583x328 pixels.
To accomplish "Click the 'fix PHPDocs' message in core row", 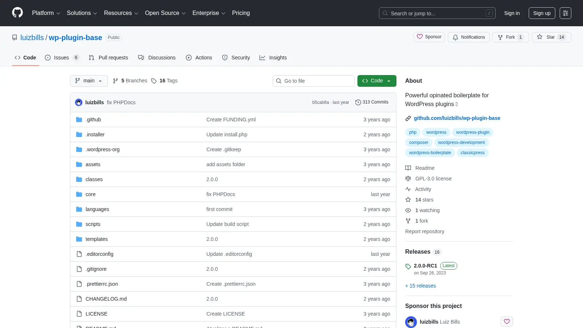I will coord(221,194).
